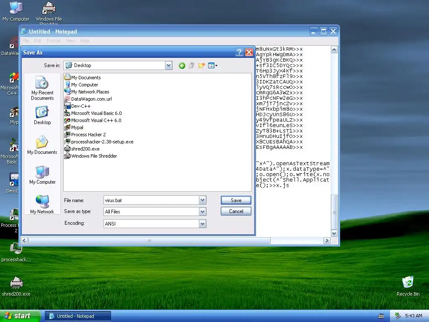Select Desktop in the places bar
Screen dimensions: 429x322
[42, 116]
